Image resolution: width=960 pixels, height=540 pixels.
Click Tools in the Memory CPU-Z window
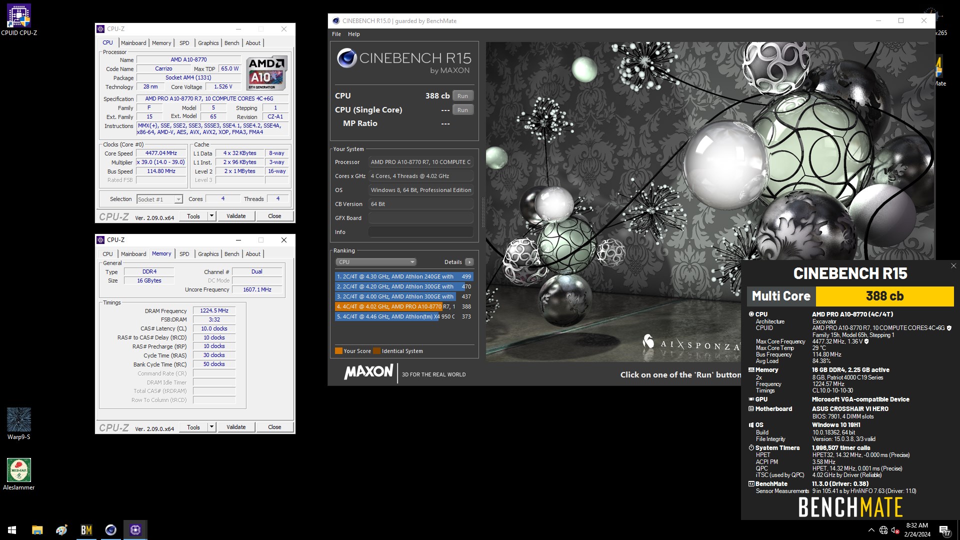tap(193, 427)
